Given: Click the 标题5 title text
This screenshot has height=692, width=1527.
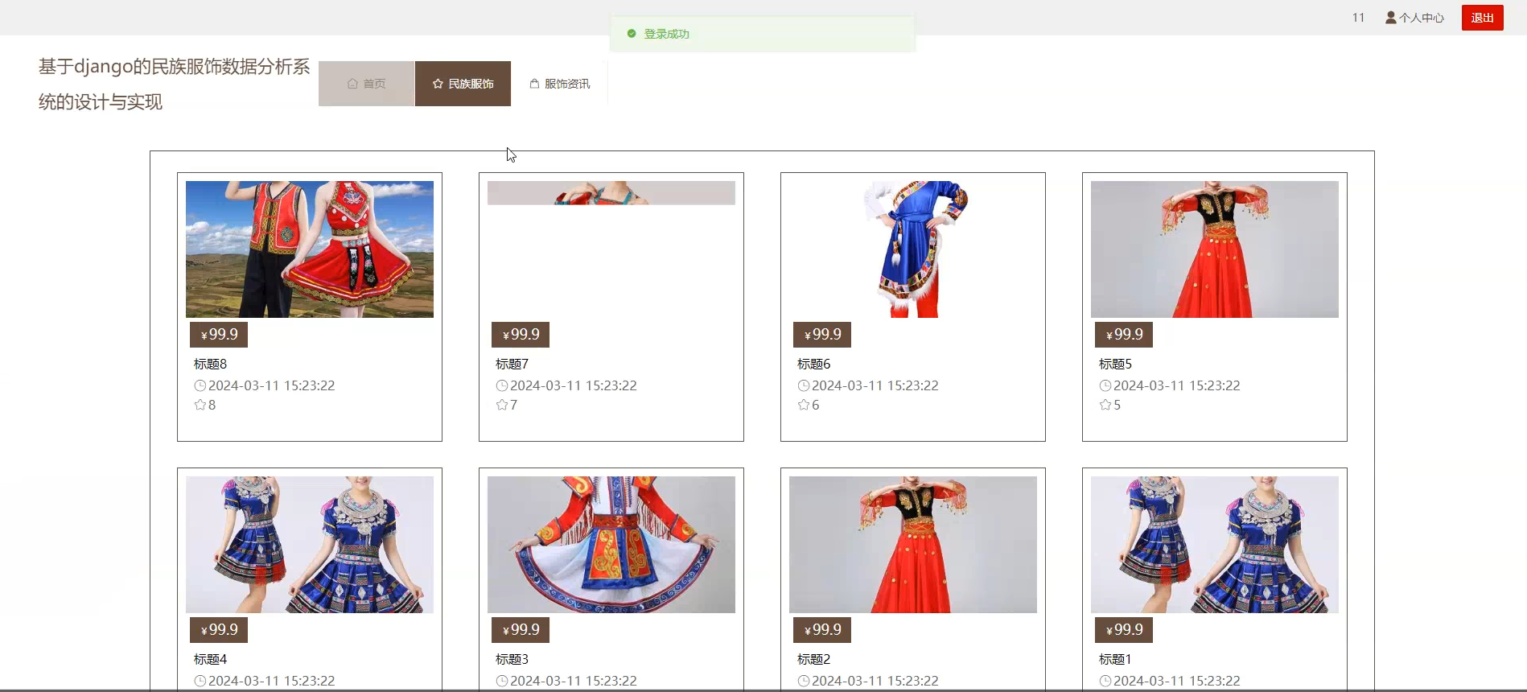Looking at the screenshot, I should click(x=1115, y=365).
